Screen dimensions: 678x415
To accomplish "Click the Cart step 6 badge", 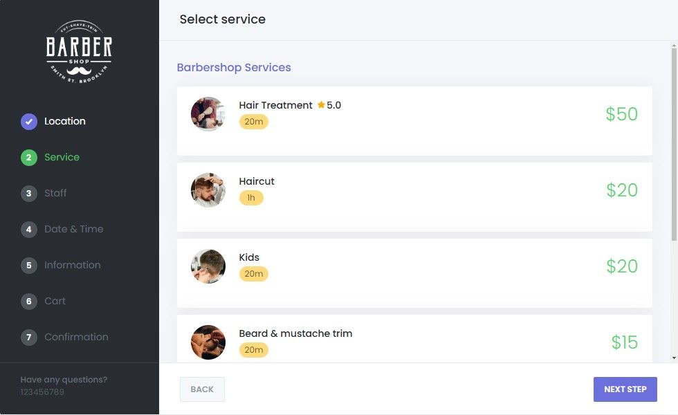I will tap(29, 302).
